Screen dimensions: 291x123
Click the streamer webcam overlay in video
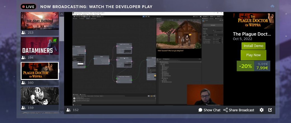(205, 95)
